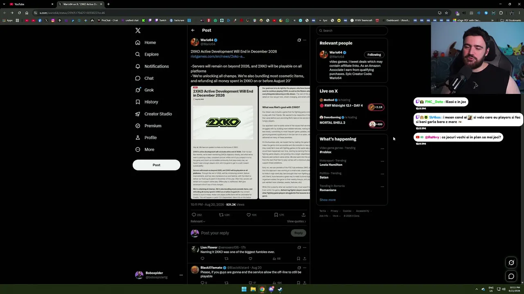This screenshot has width=524, height=294.
Task: Repost Lion Flower's reply
Action: tap(226, 258)
